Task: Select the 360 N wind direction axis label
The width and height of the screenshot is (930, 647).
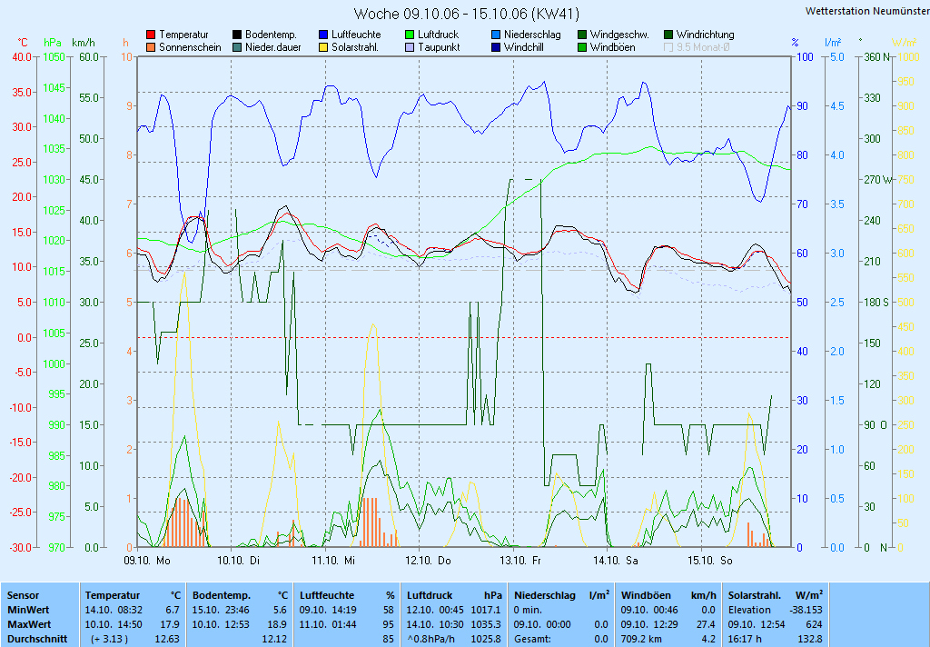Action: pyautogui.click(x=877, y=57)
